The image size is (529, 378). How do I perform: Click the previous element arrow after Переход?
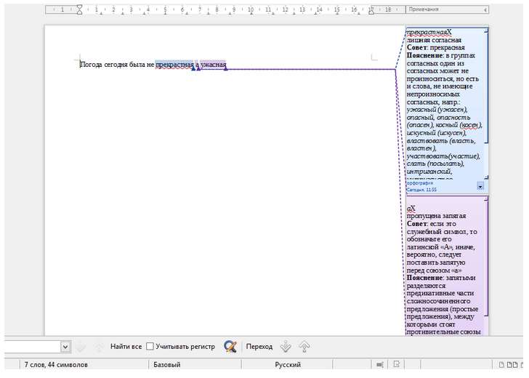tap(304, 347)
